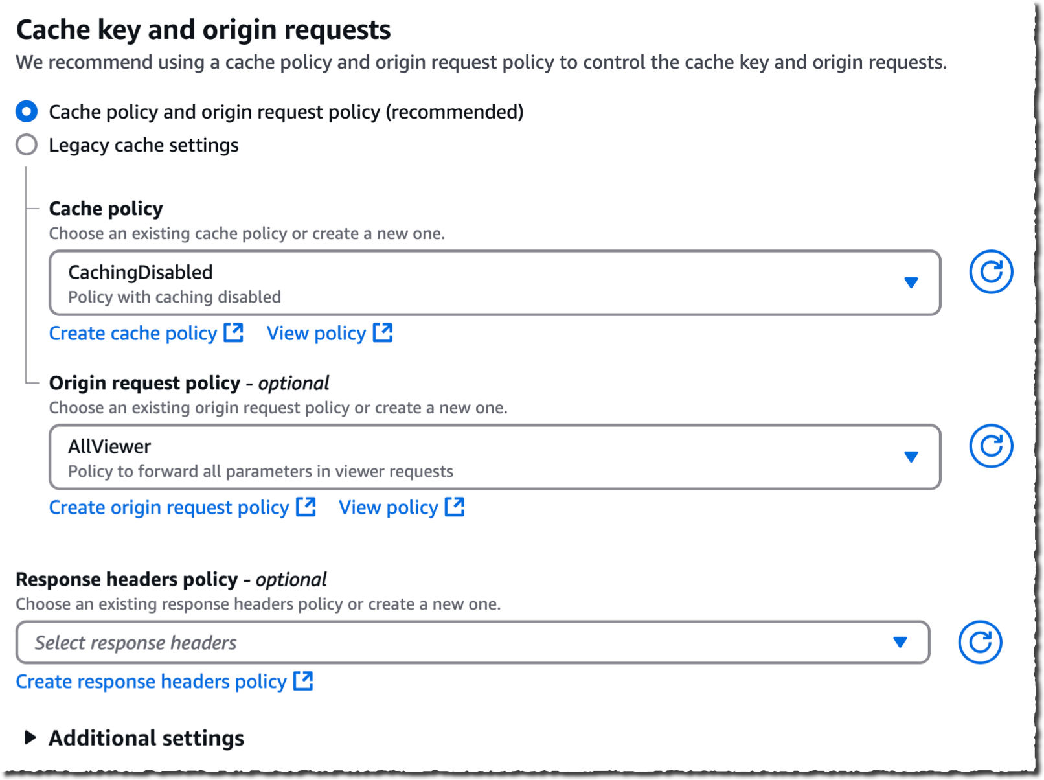This screenshot has width=1044, height=780.
Task: Click external icon beside Create origin request policy
Action: click(306, 507)
